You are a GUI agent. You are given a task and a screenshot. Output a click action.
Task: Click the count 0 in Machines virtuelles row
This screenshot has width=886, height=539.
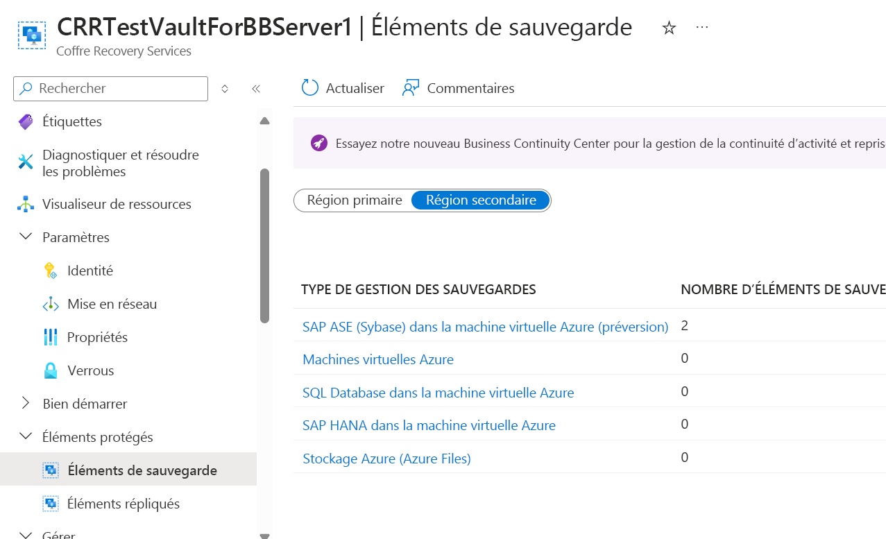[685, 358]
